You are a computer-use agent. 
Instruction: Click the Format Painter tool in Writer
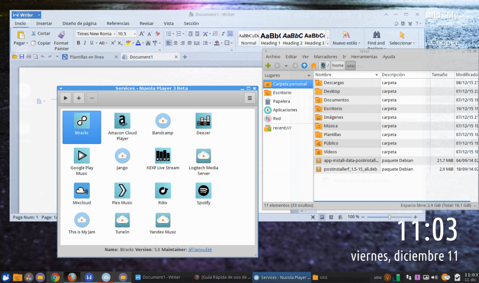pyautogui.click(x=61, y=41)
